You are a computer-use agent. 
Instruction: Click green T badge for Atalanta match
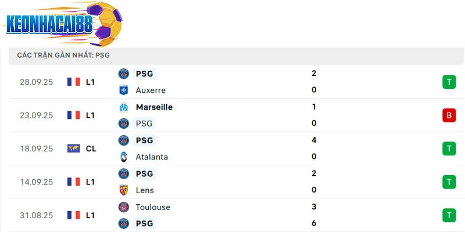449,148
